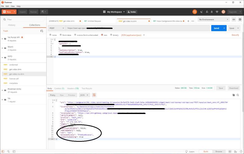The image size is (244, 154).
Task: Click the orange sync status icon
Action: [x=195, y=12]
